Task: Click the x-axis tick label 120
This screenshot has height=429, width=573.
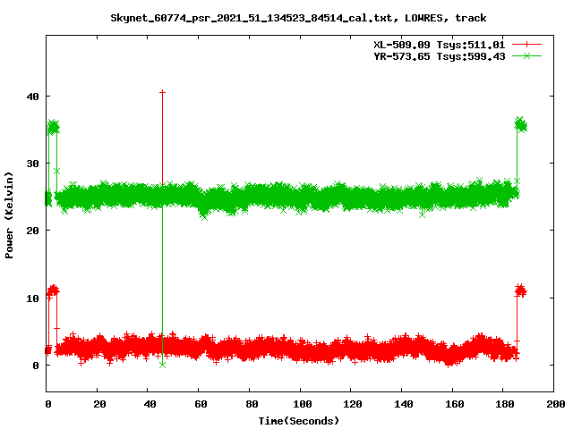Action: (x=353, y=404)
